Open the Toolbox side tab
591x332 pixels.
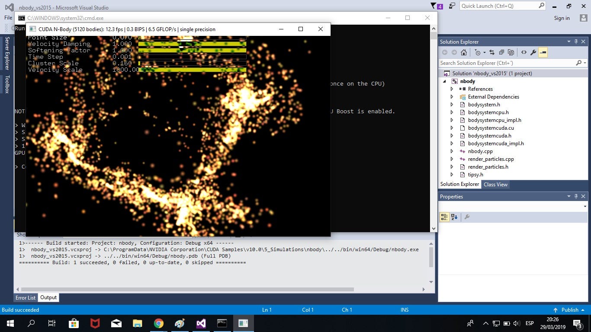[x=7, y=84]
